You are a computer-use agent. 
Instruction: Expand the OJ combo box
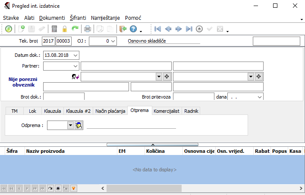point(113,41)
